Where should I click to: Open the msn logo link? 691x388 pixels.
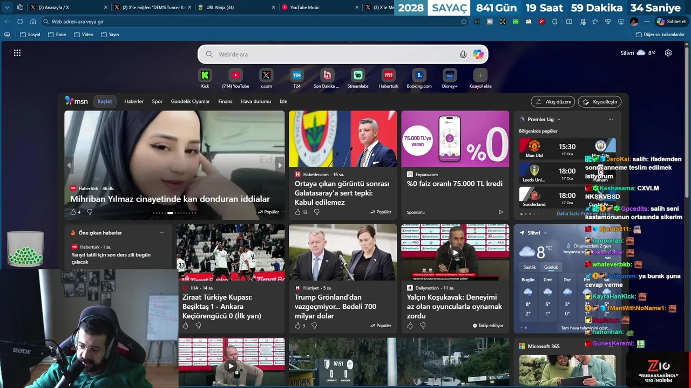[x=77, y=101]
